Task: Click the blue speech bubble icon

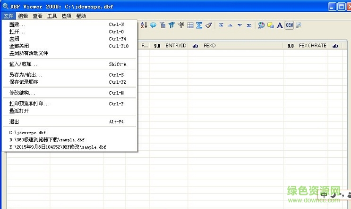Action: pos(153,25)
